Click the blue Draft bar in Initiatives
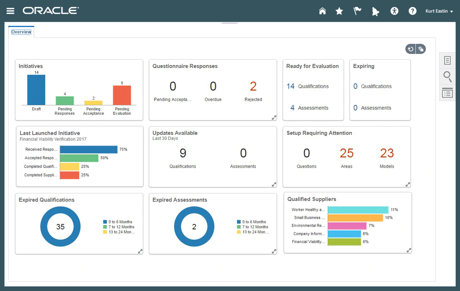The image size is (460, 291). point(36,90)
